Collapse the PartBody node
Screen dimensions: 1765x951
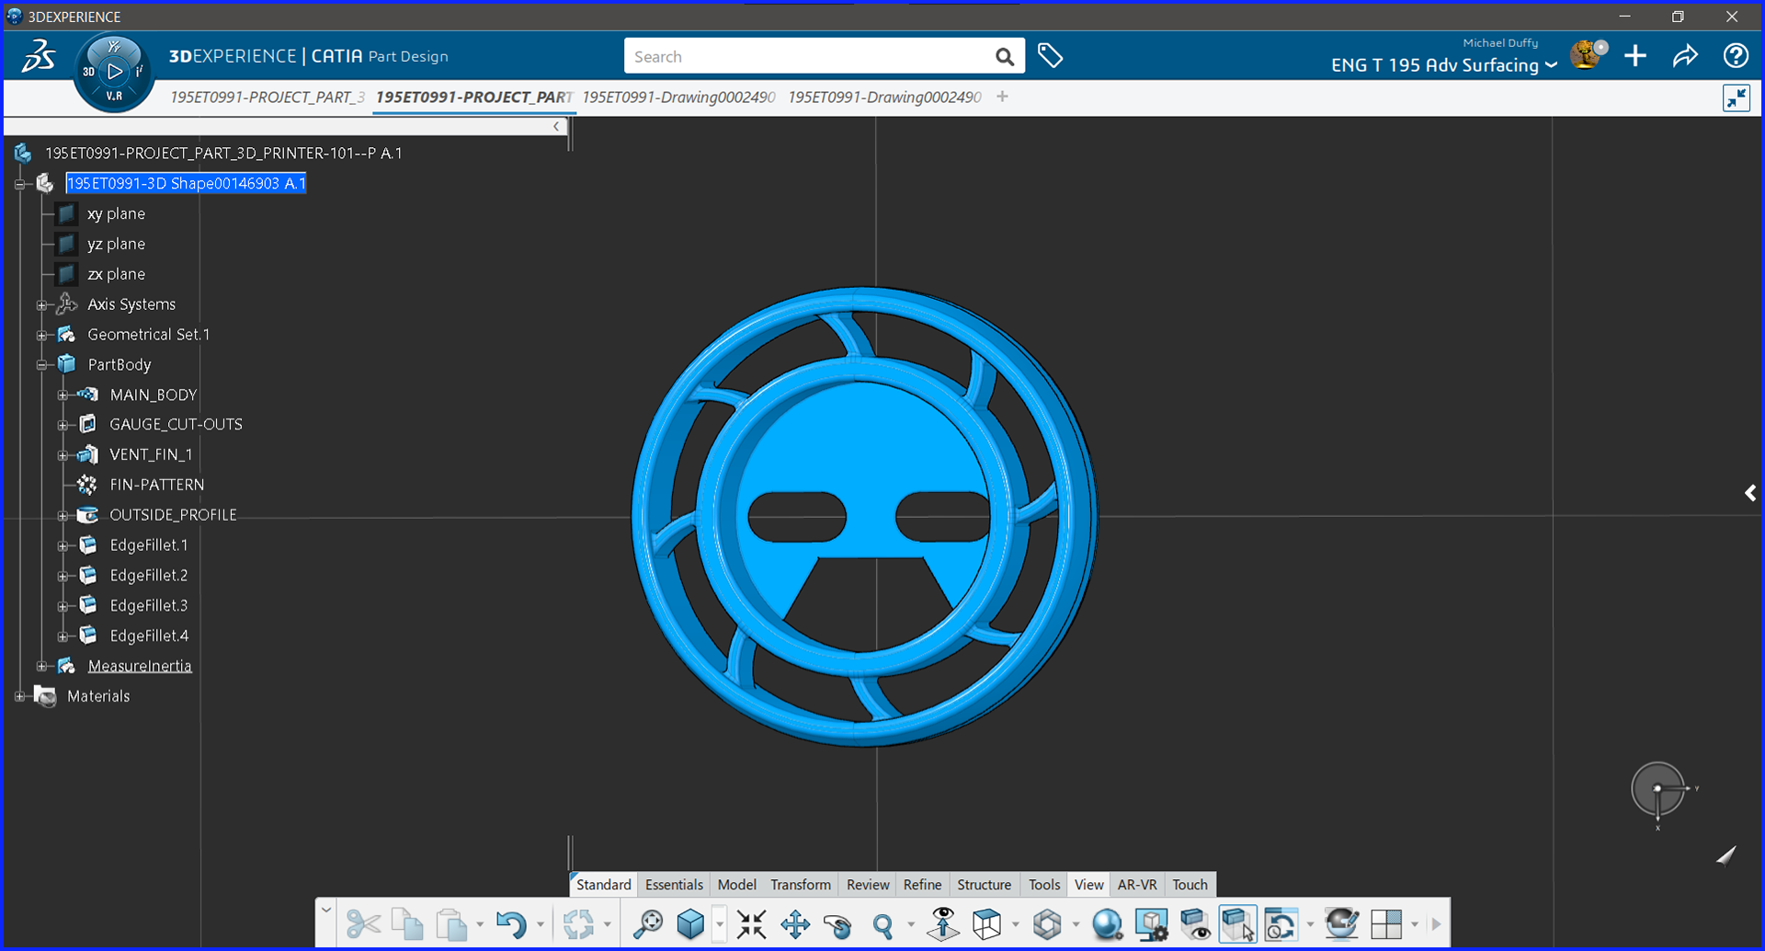(x=41, y=365)
